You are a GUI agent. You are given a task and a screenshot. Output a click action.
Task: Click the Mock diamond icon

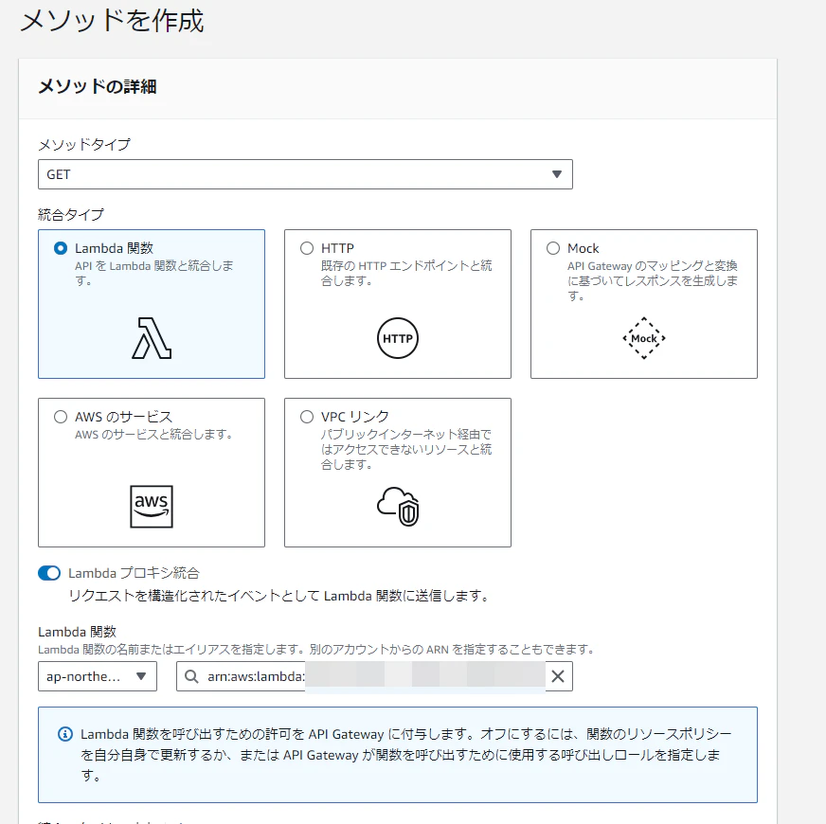[x=644, y=338]
